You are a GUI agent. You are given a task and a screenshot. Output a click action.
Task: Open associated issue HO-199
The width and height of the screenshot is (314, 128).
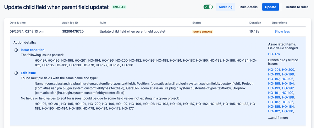274,74
